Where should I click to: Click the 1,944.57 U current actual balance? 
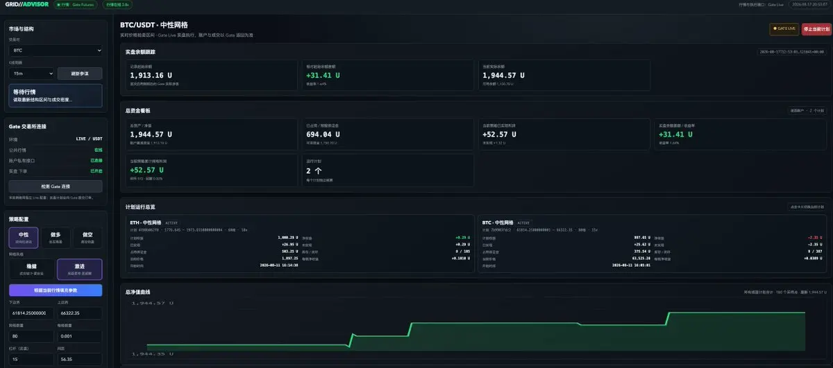[x=503, y=75]
